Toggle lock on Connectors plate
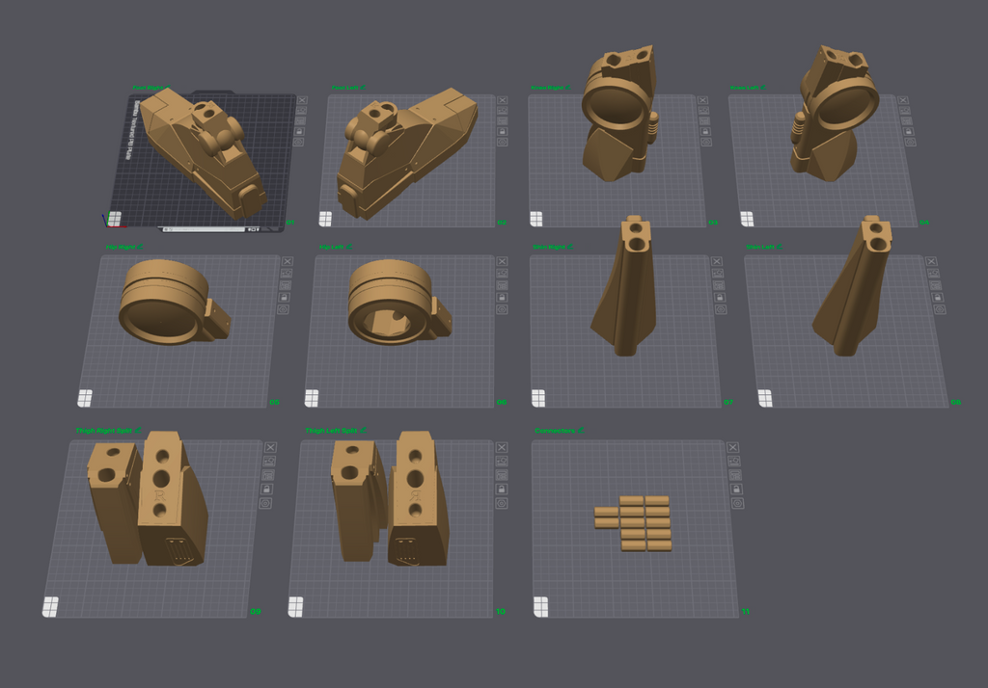The width and height of the screenshot is (988, 688). click(x=736, y=490)
